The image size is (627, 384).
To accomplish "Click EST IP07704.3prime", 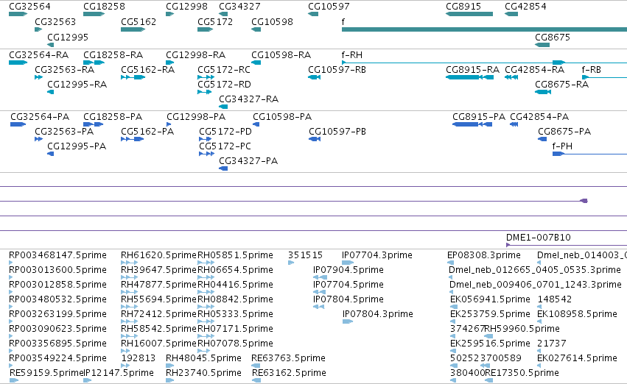I will (377, 255).
